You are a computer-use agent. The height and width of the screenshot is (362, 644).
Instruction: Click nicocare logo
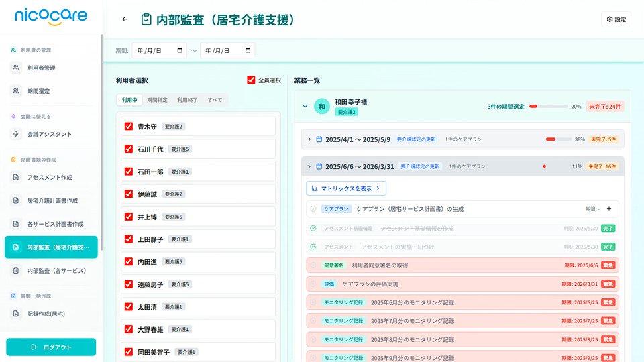51,16
